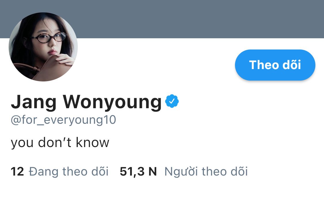The image size is (324, 198).
Task: Click the glasses on the avatar photo
Action: click(50, 38)
